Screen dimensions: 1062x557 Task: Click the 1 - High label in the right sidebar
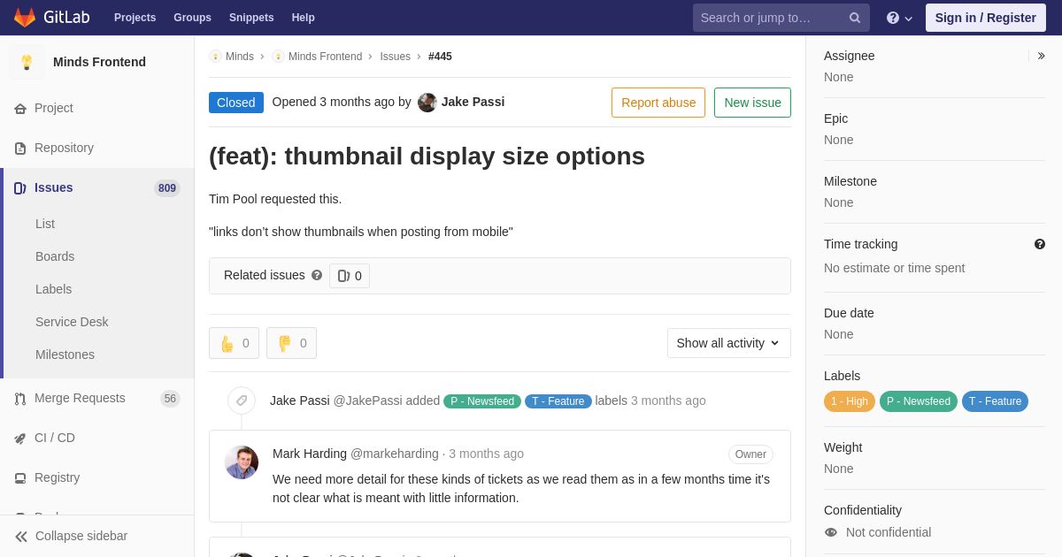tap(850, 401)
